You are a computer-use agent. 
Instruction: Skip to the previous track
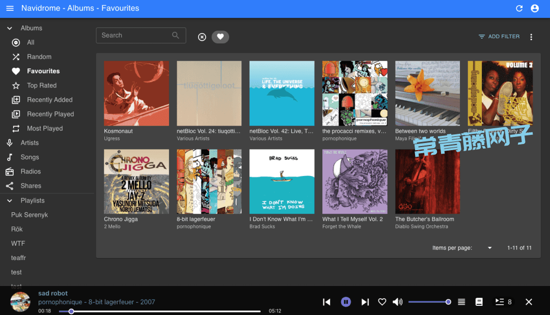326,302
